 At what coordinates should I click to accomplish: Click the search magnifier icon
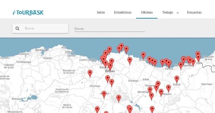point(18,28)
